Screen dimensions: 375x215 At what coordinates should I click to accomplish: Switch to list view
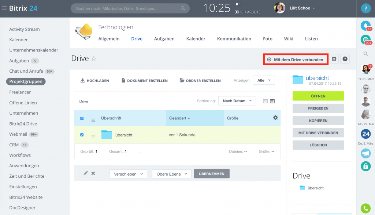pyautogui.click(x=272, y=101)
